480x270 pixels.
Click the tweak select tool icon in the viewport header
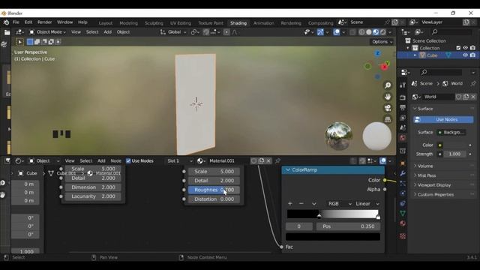[x=19, y=42]
